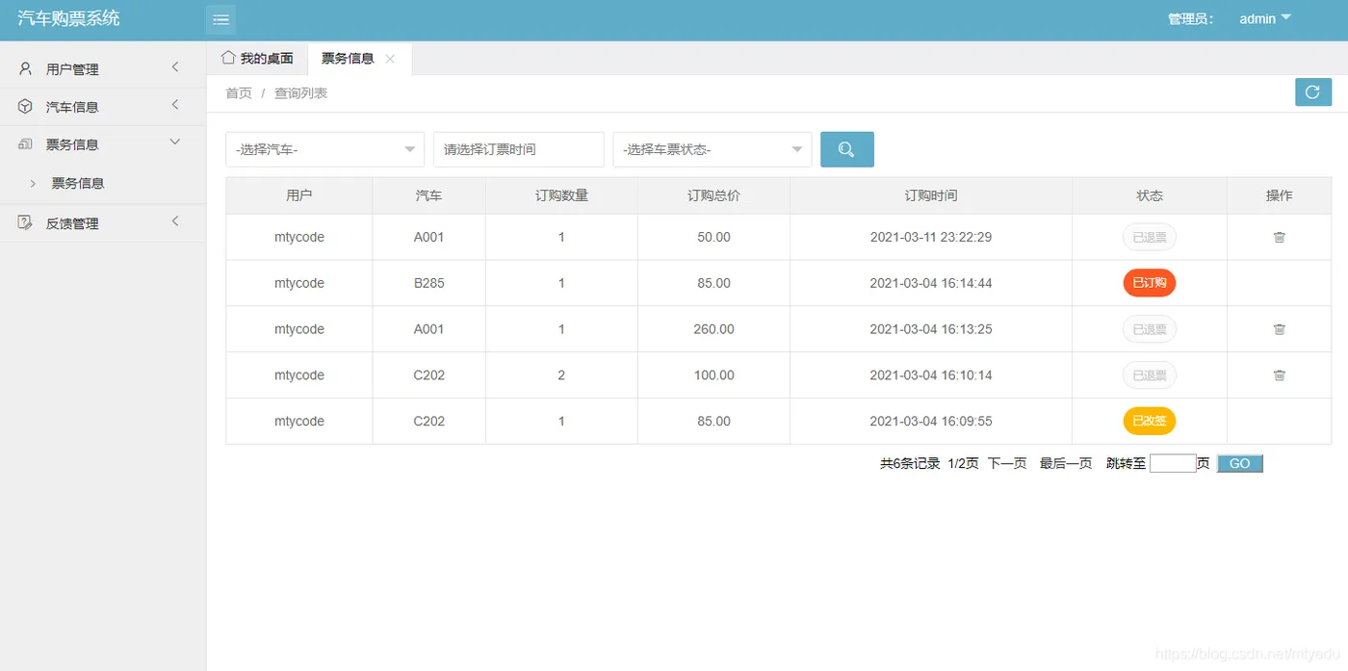This screenshot has width=1348, height=671.
Task: Click the B285 car cell
Action: point(429,283)
